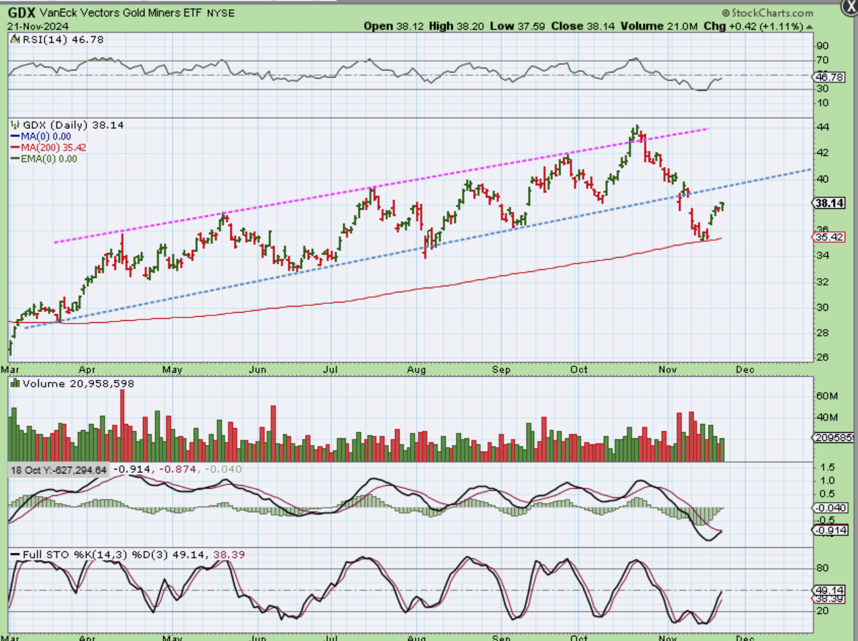Click the Volume 20,958,598 panel legend

(73, 384)
